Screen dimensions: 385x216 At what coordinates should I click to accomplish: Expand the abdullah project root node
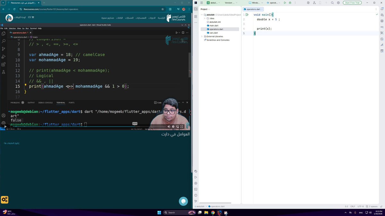click(x=202, y=15)
